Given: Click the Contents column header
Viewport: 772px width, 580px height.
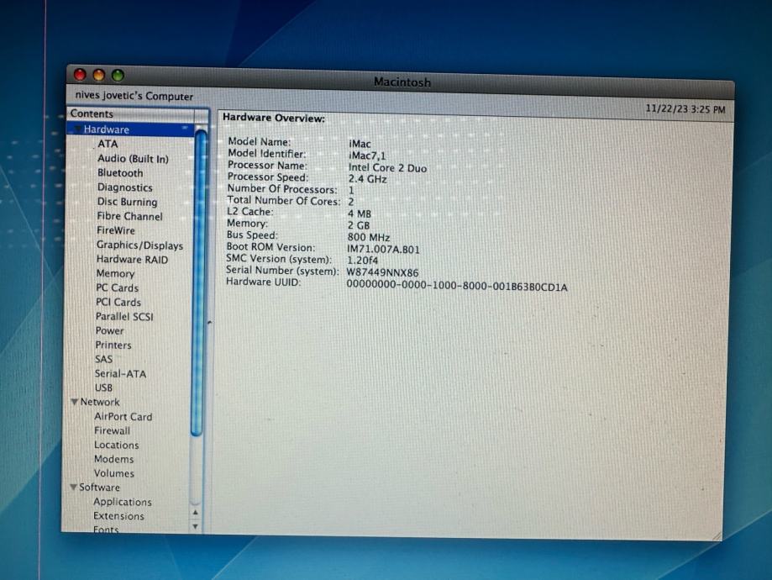Looking at the screenshot, I should click(132, 113).
